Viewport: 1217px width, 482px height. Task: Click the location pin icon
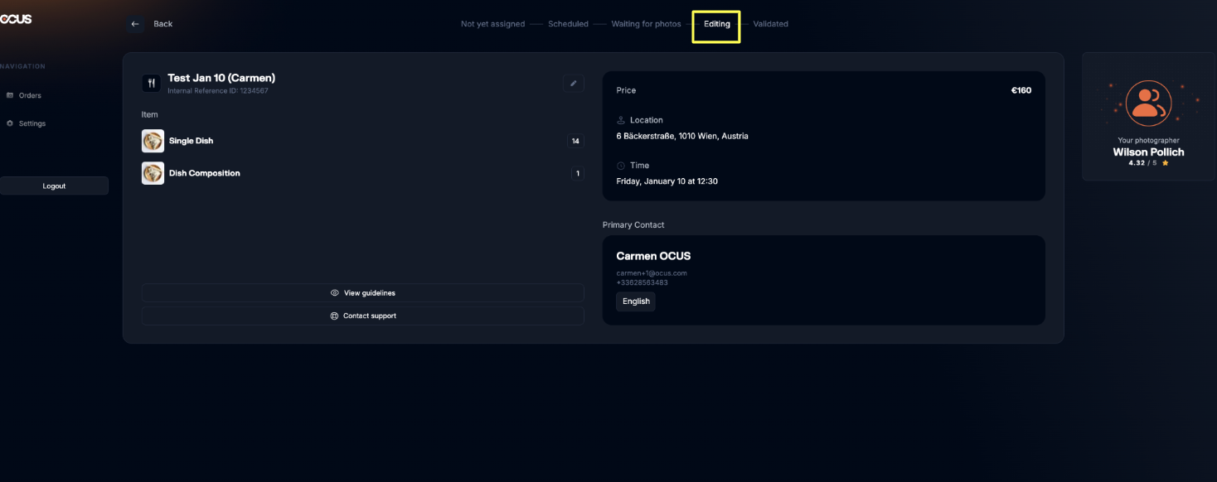pos(621,120)
